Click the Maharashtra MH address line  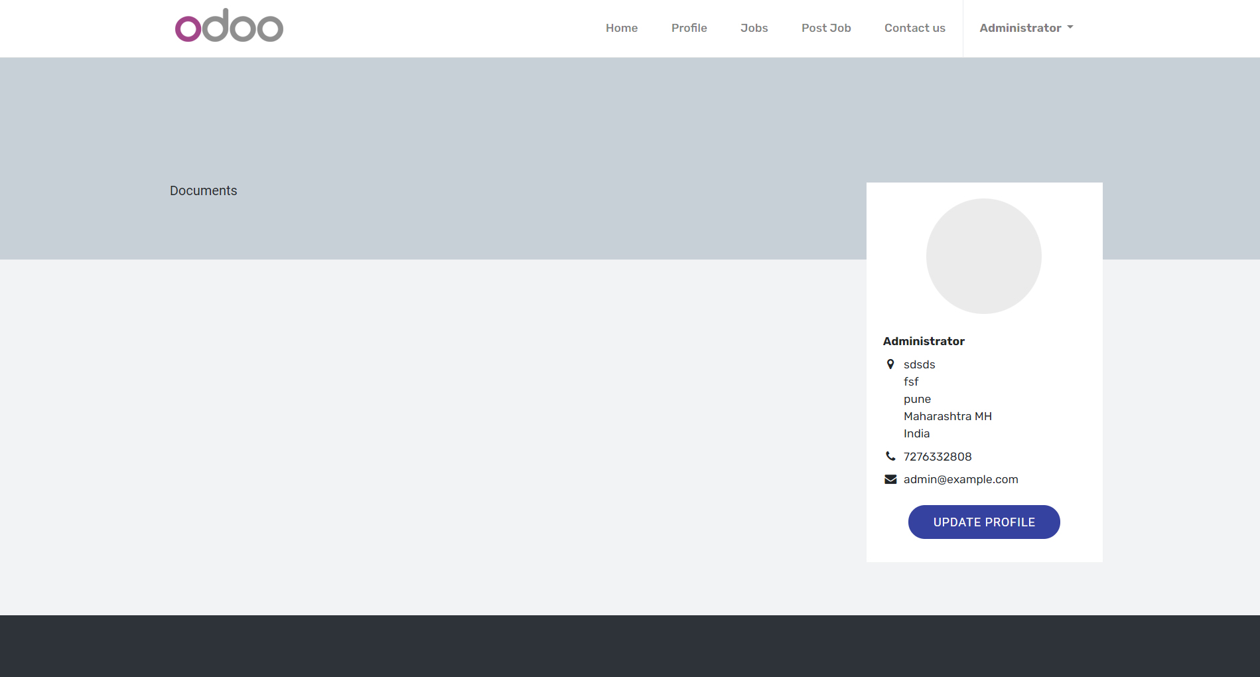(947, 416)
